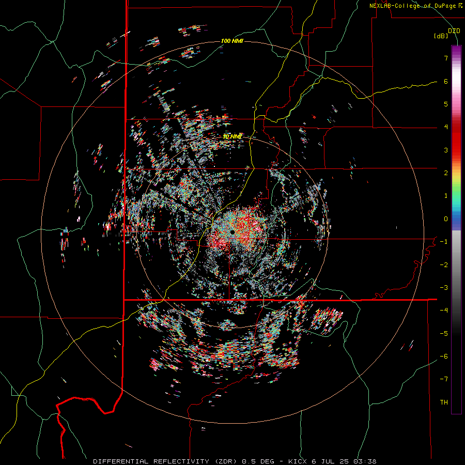This screenshot has width=465, height=465.
Task: Click the -2 value on the color scale
Action: pyautogui.click(x=444, y=265)
